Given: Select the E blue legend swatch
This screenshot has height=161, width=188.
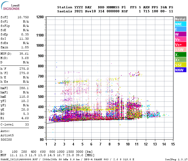Looking at the screenshot, I should [x=180, y=29].
